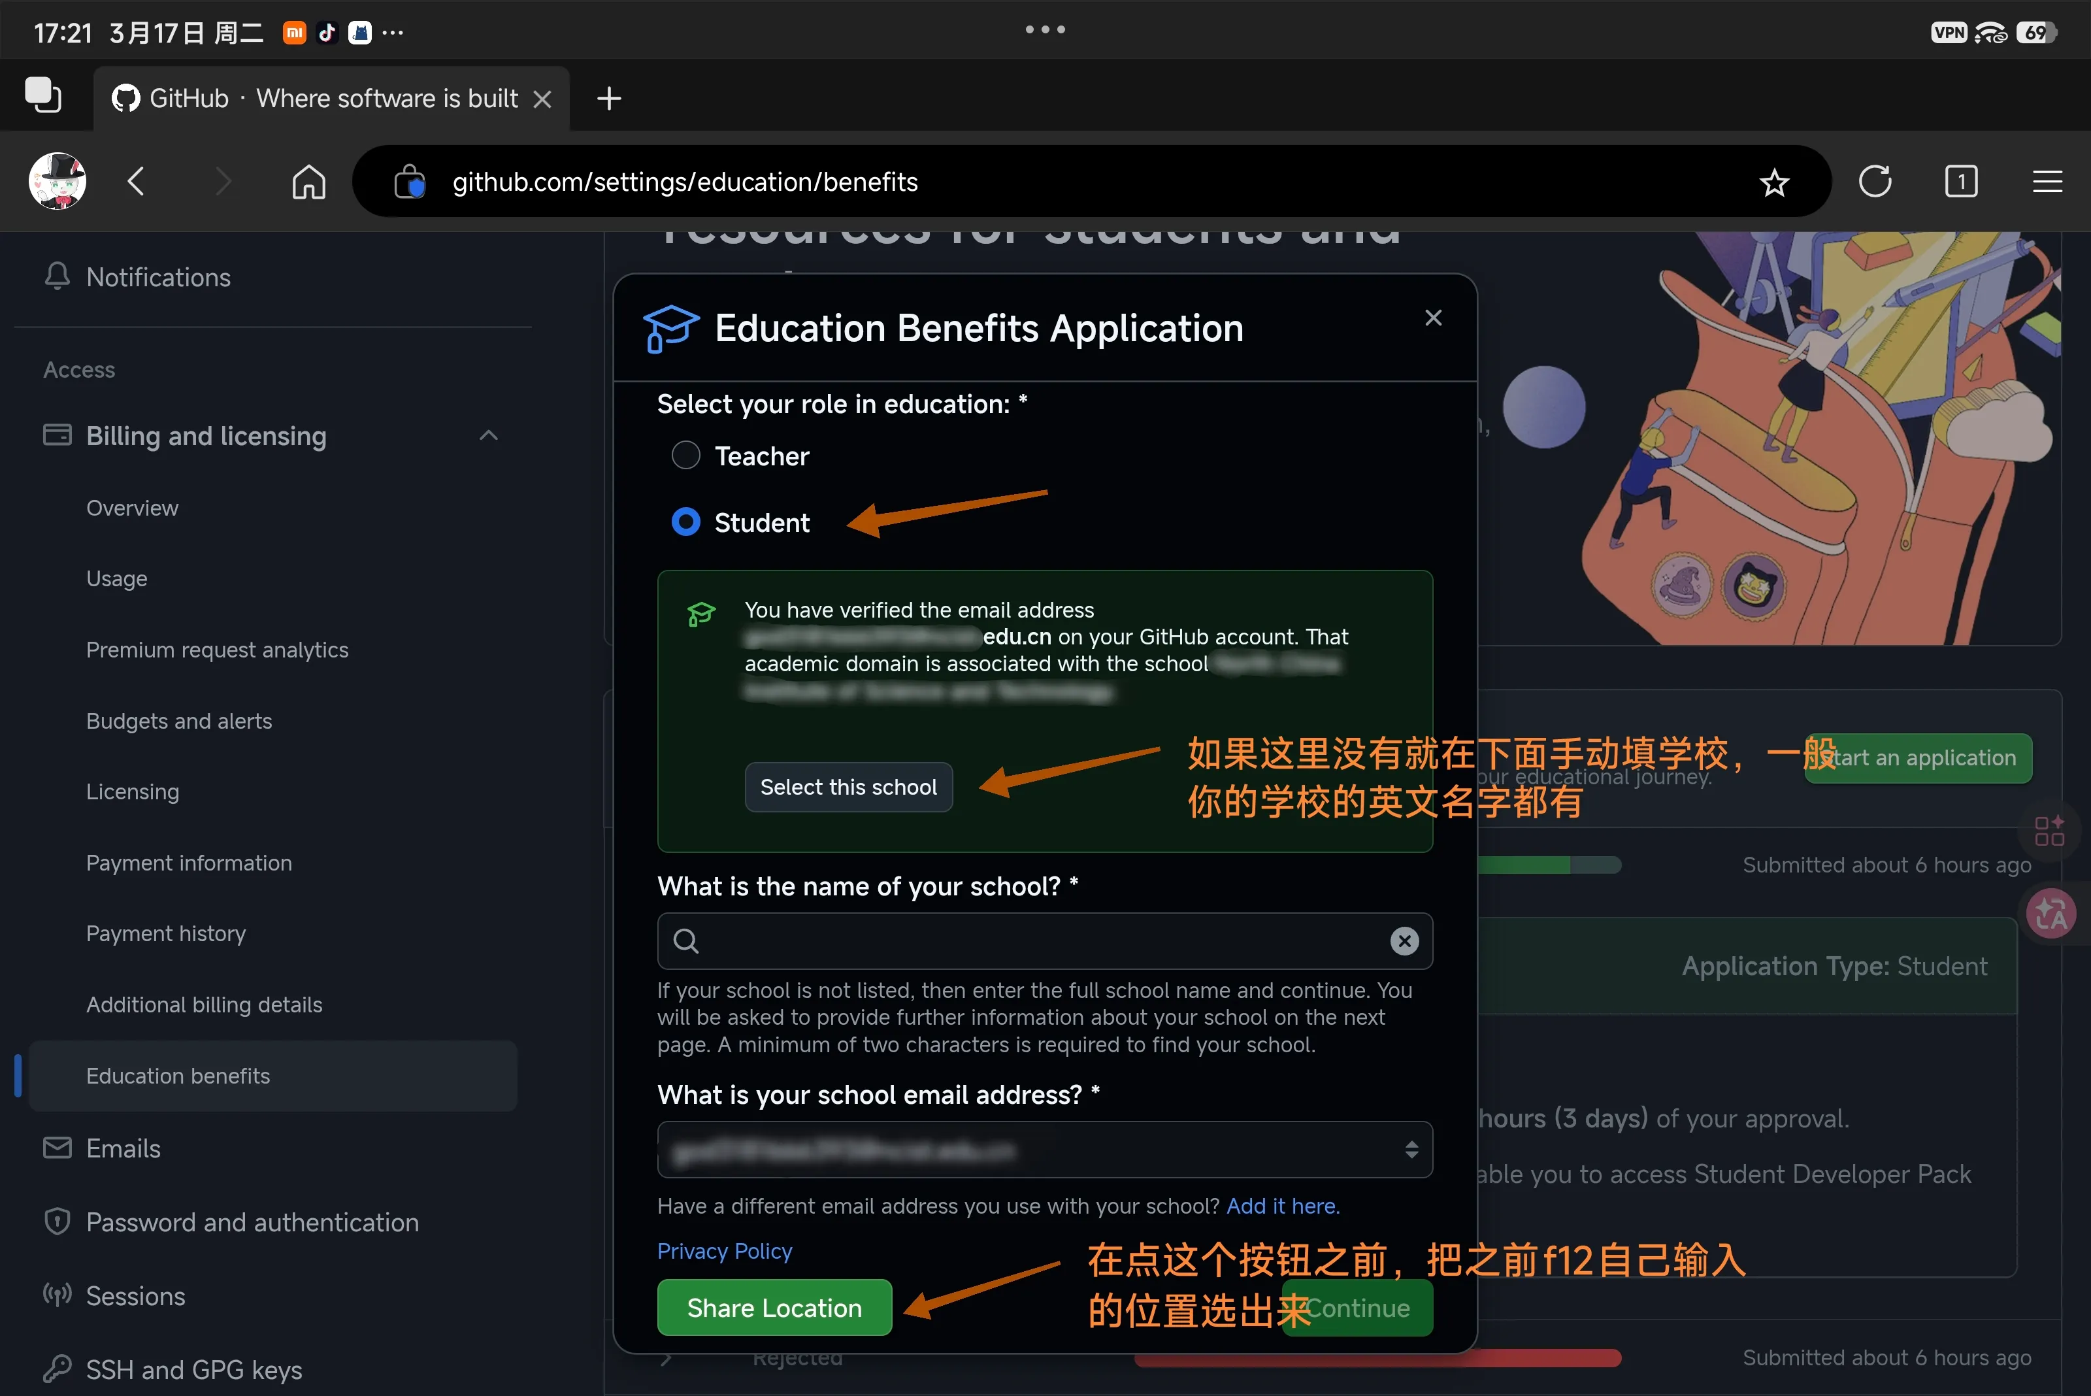Click the SSH key icon in sidebar
2091x1396 pixels.
click(57, 1369)
